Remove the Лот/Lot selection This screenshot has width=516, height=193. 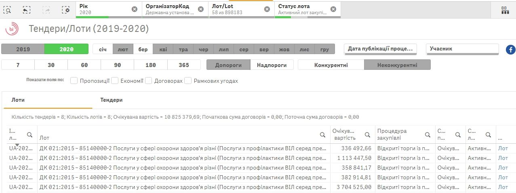click(x=267, y=9)
